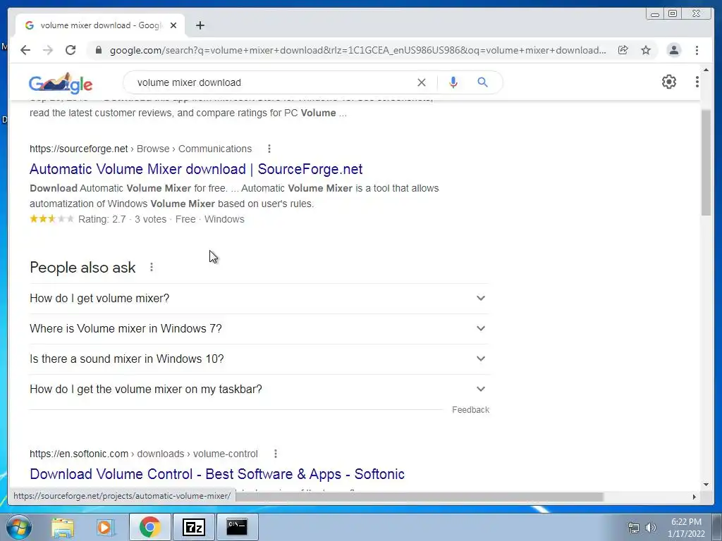Viewport: 722px width, 541px height.
Task: Open Chrome's three-dot menu
Action: 697,50
